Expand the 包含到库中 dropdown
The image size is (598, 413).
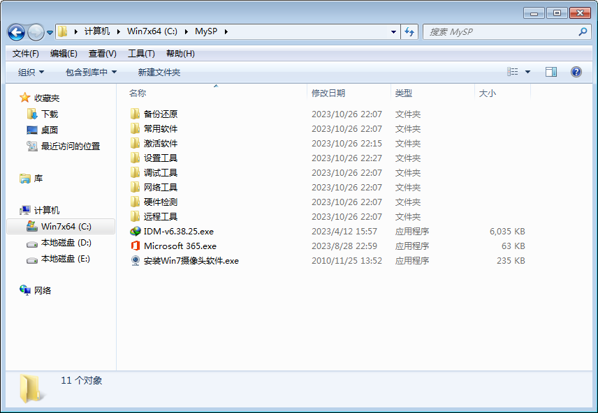(91, 73)
